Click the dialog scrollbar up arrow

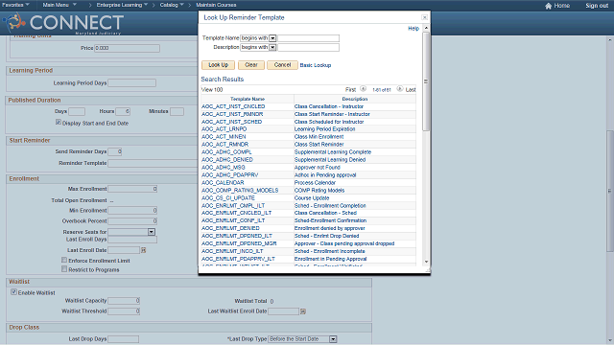coord(426,28)
